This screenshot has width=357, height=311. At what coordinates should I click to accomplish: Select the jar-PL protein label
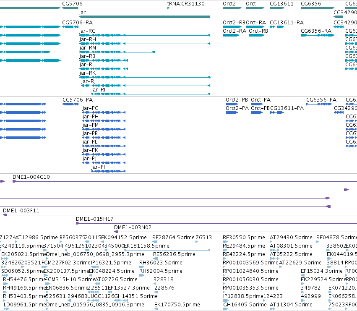[90, 142]
